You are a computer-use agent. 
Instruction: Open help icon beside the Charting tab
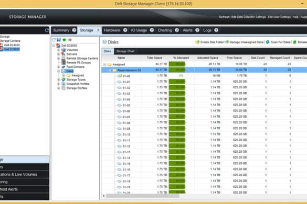pos(177,30)
